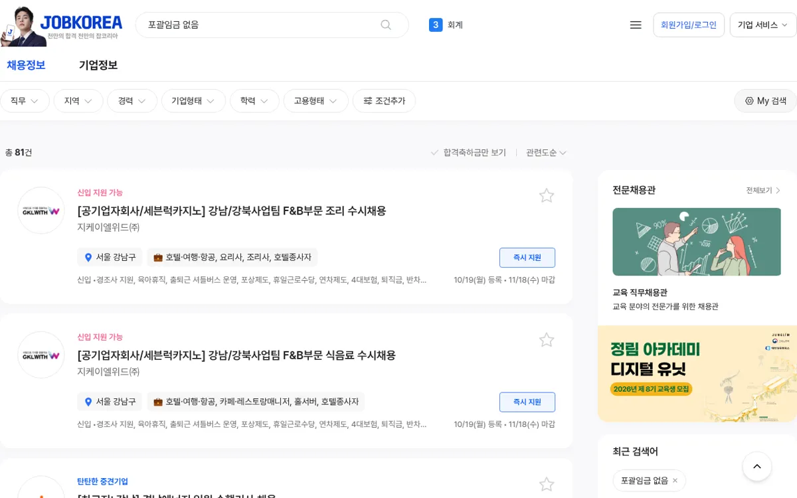Click the scroll-to-top arrow button
Screen dimensions: 797x498
tap(757, 467)
